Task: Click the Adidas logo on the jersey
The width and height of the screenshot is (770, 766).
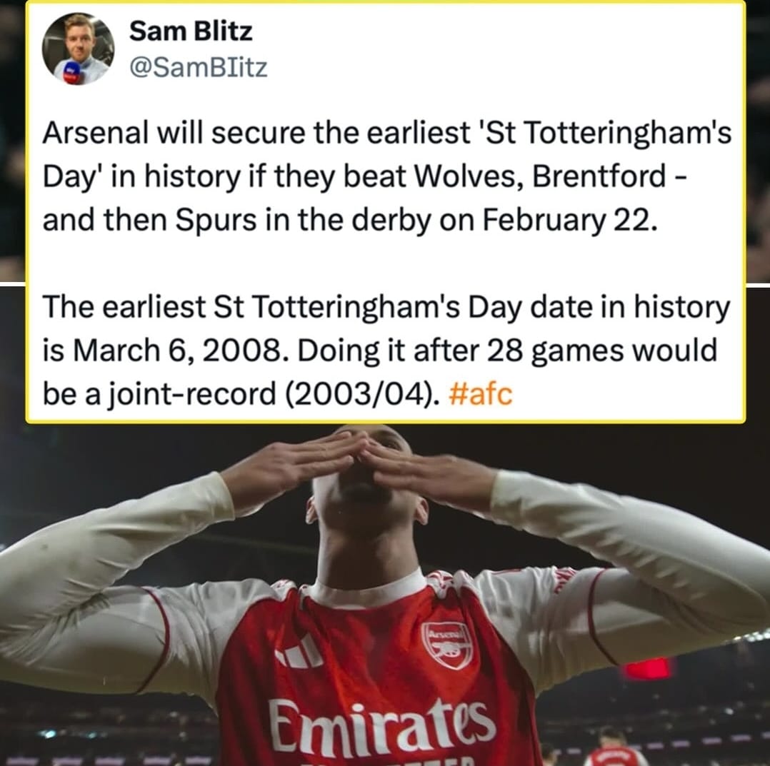Action: pos(301,652)
